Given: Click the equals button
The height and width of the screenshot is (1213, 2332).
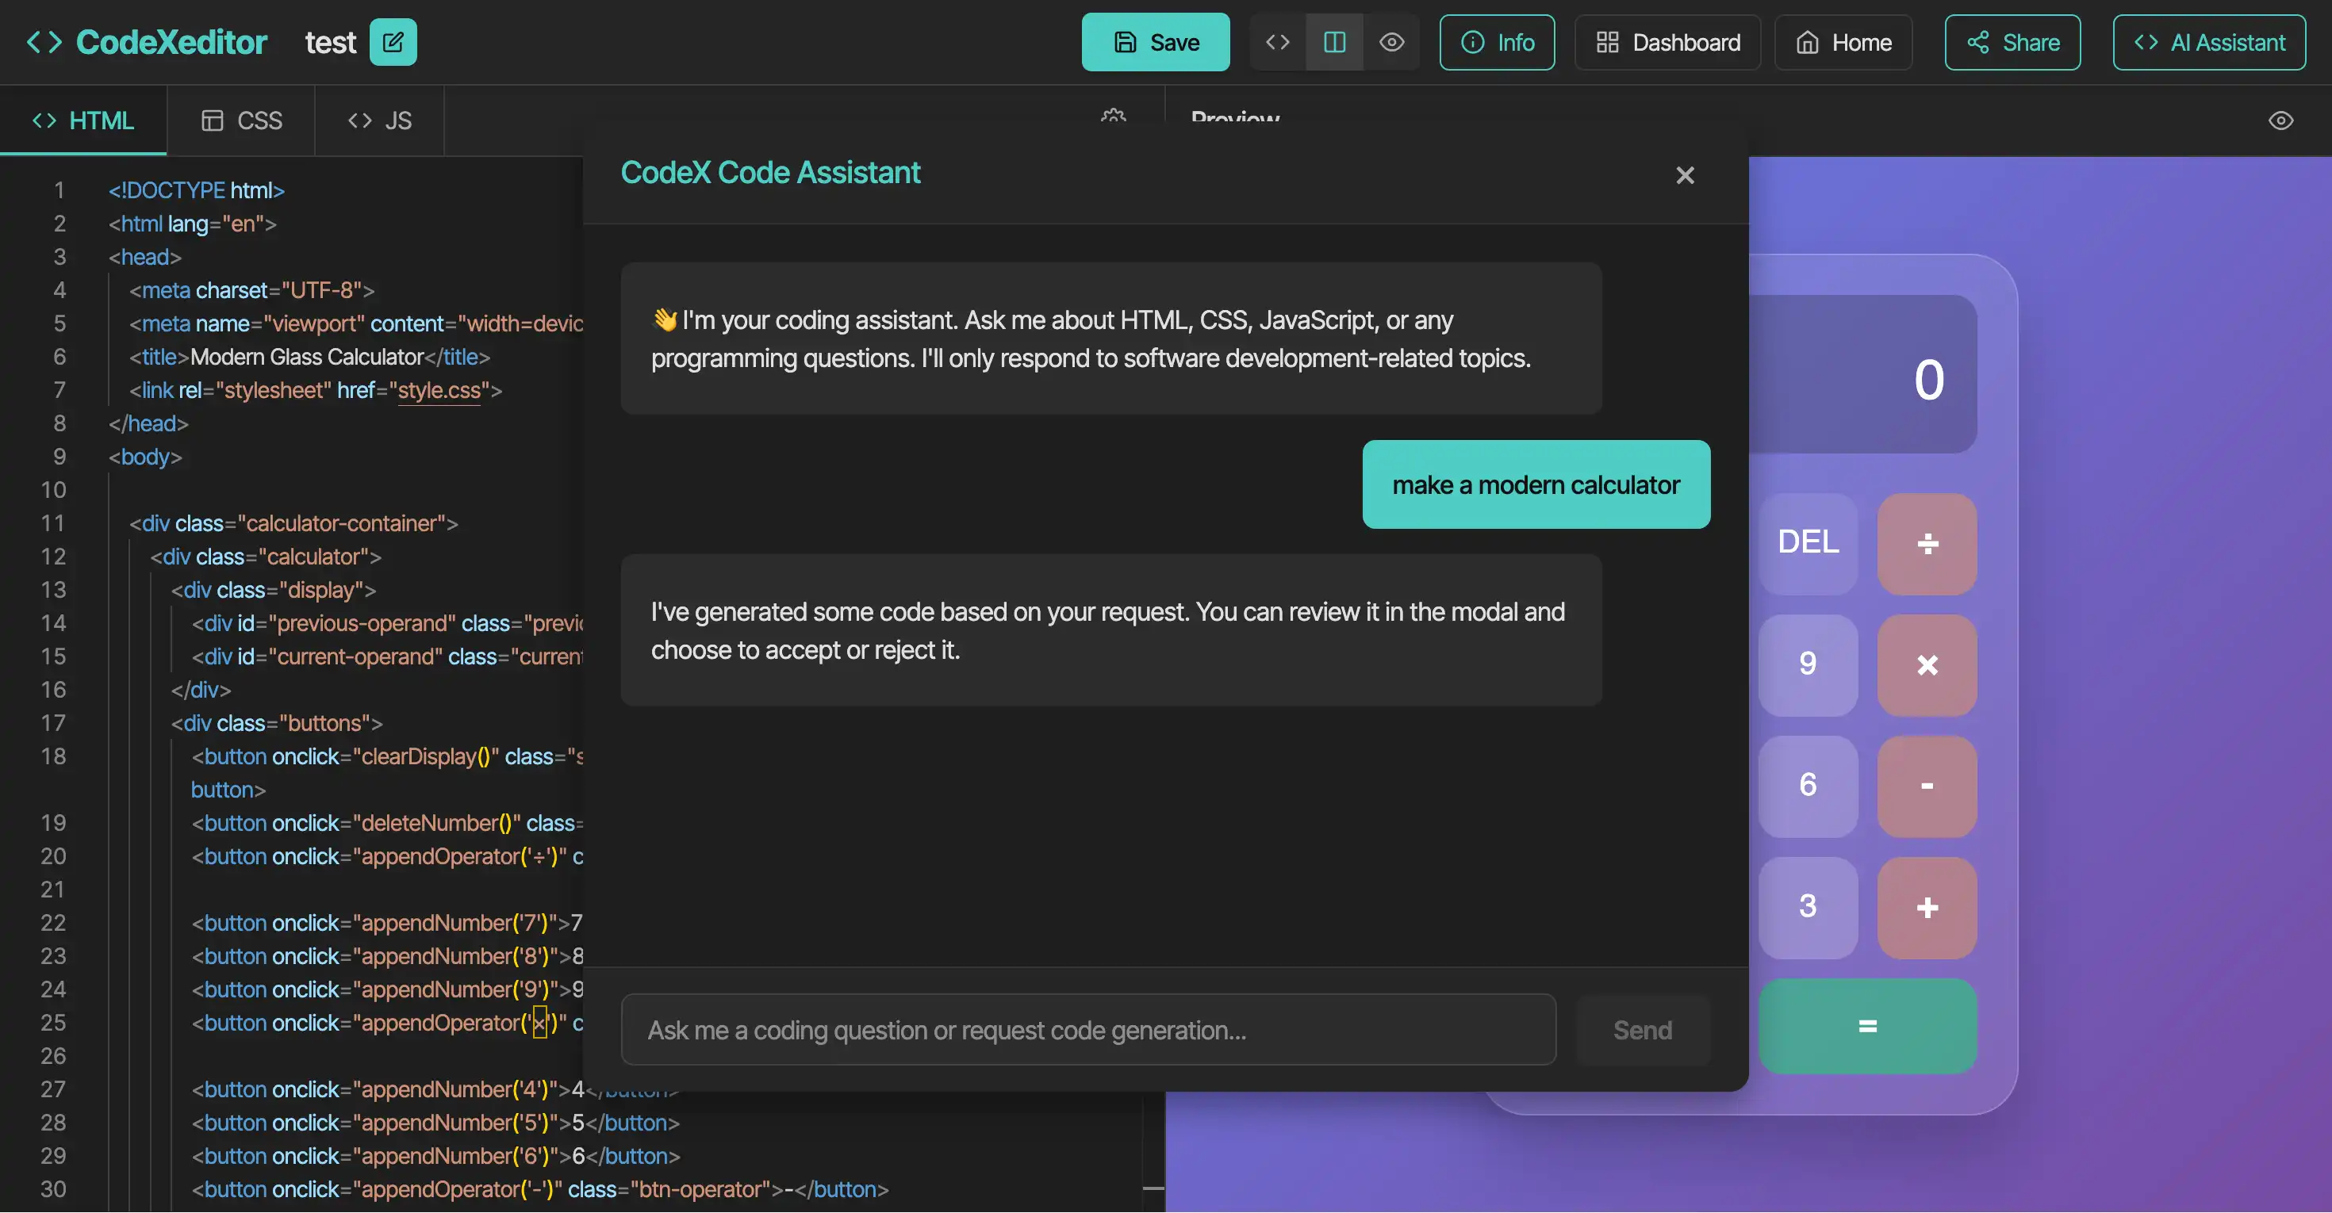Looking at the screenshot, I should coord(1868,1026).
